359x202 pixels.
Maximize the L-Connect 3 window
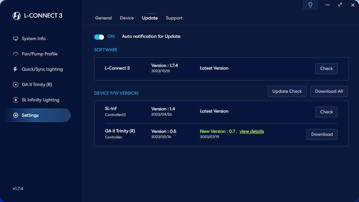point(340,5)
